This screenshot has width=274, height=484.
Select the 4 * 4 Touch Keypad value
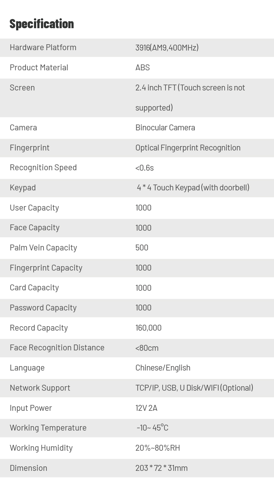click(193, 187)
